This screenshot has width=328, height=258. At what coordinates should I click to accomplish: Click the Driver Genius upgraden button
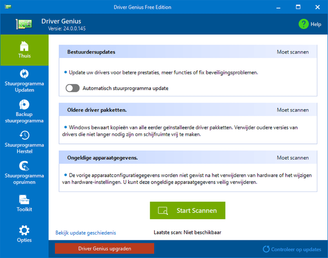click(x=104, y=249)
